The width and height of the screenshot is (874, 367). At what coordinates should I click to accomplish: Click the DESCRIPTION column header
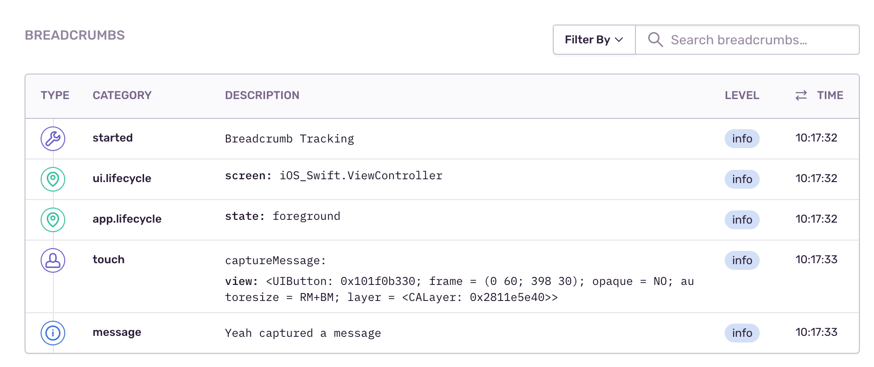262,95
